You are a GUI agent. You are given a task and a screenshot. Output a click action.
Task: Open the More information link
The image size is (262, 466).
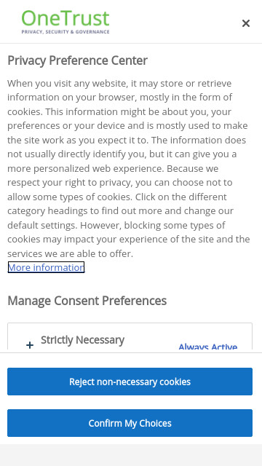(x=46, y=267)
